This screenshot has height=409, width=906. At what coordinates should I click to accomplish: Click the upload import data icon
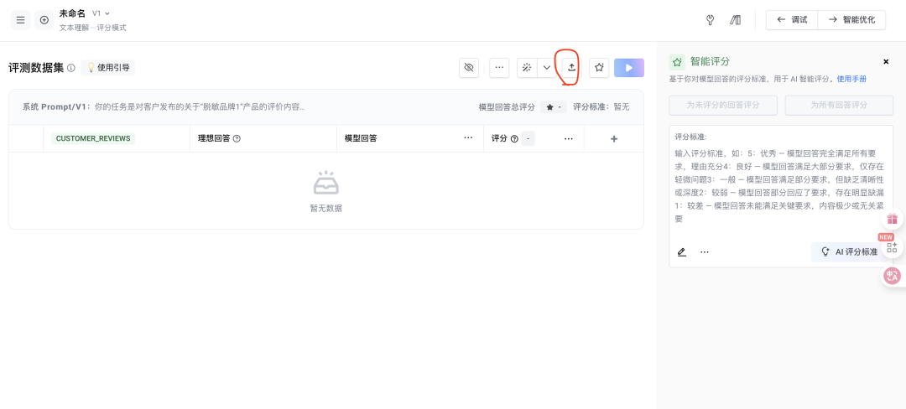point(571,68)
